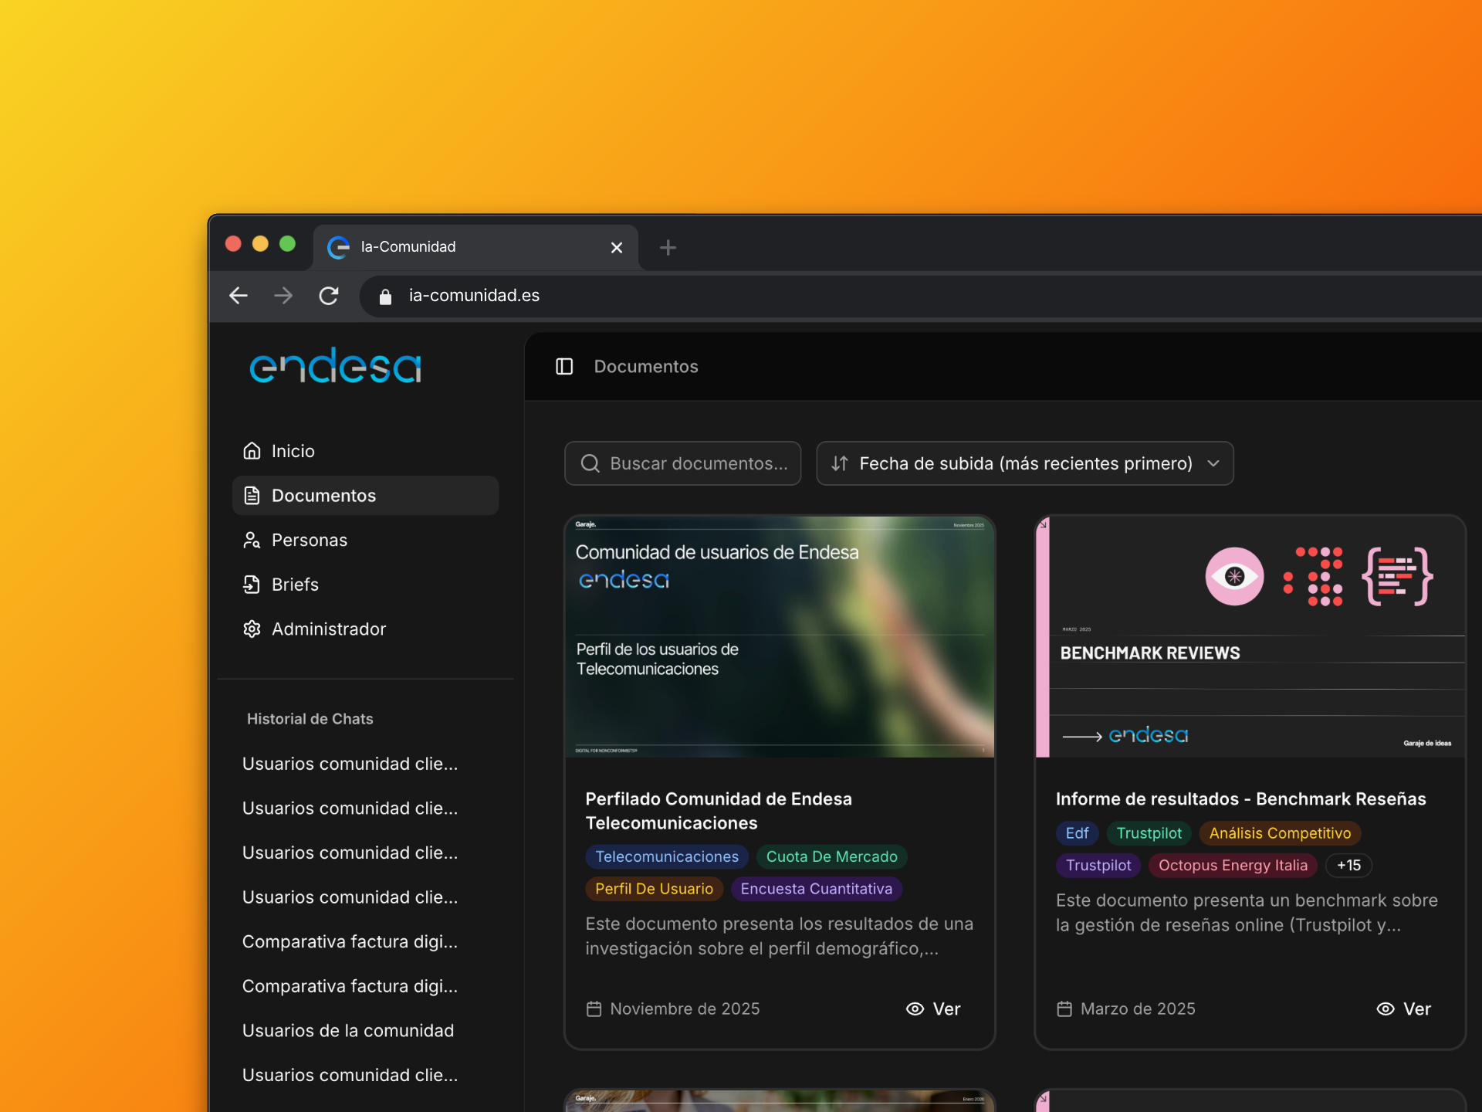Close the Ia-Comunidad browser tab
The width and height of the screenshot is (1482, 1112).
pyautogui.click(x=617, y=247)
